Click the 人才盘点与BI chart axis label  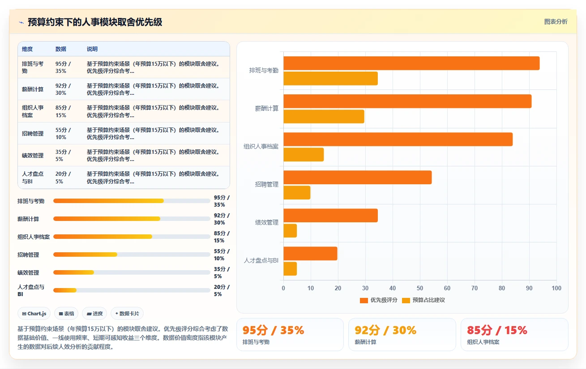pos(261,260)
